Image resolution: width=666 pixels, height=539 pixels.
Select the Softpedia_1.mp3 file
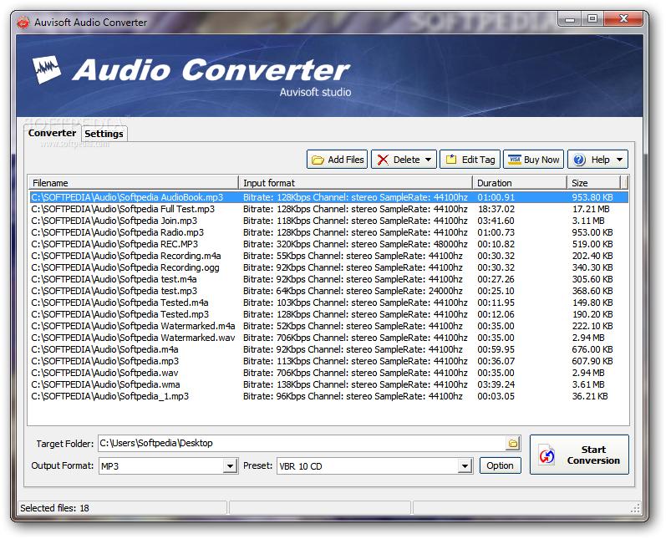click(x=110, y=396)
